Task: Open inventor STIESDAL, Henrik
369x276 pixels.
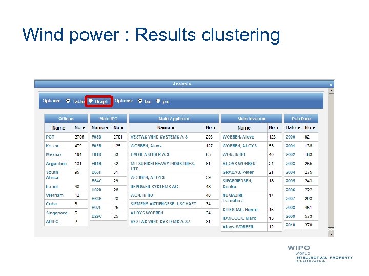Action: pyautogui.click(x=241, y=210)
